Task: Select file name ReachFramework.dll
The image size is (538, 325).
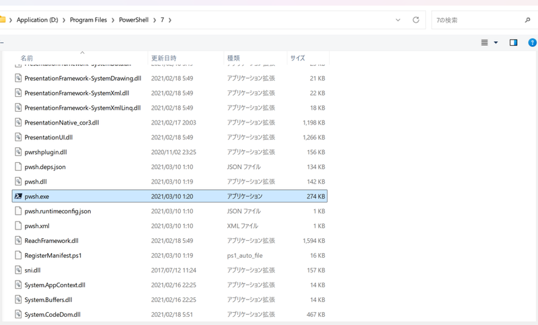Action: click(51, 241)
